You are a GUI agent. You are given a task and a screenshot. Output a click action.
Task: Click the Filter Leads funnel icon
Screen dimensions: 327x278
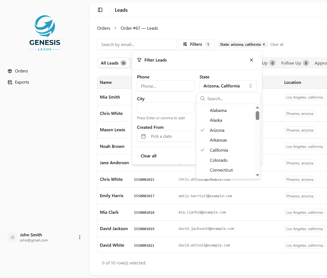[x=139, y=60]
